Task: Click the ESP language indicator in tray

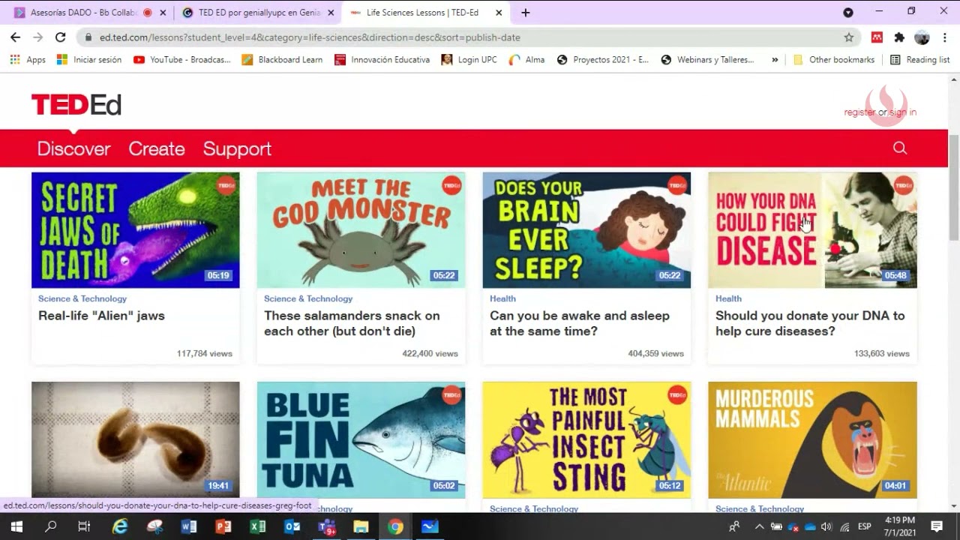Action: (865, 526)
